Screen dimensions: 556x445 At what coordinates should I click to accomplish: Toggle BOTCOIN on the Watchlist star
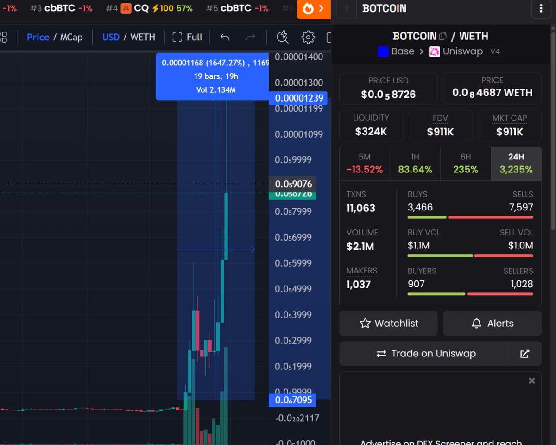pyautogui.click(x=388, y=323)
